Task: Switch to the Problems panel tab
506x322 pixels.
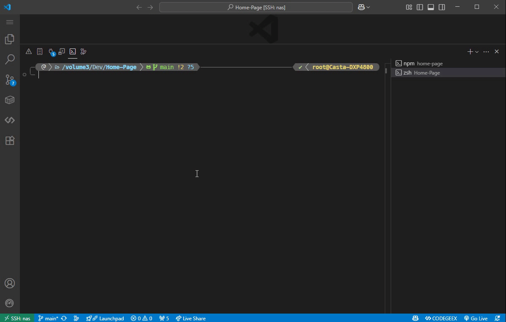Action: coord(29,51)
